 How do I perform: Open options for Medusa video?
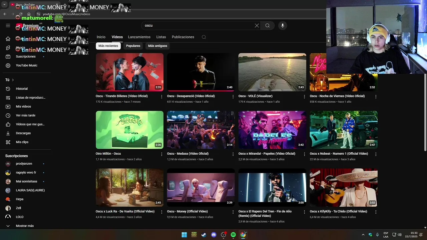click(233, 154)
